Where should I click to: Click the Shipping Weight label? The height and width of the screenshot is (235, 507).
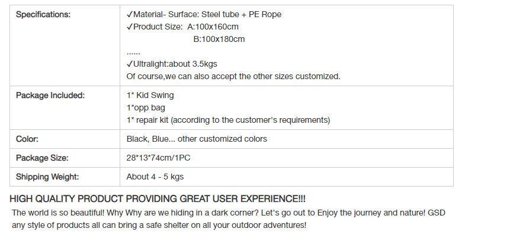pyautogui.click(x=47, y=177)
